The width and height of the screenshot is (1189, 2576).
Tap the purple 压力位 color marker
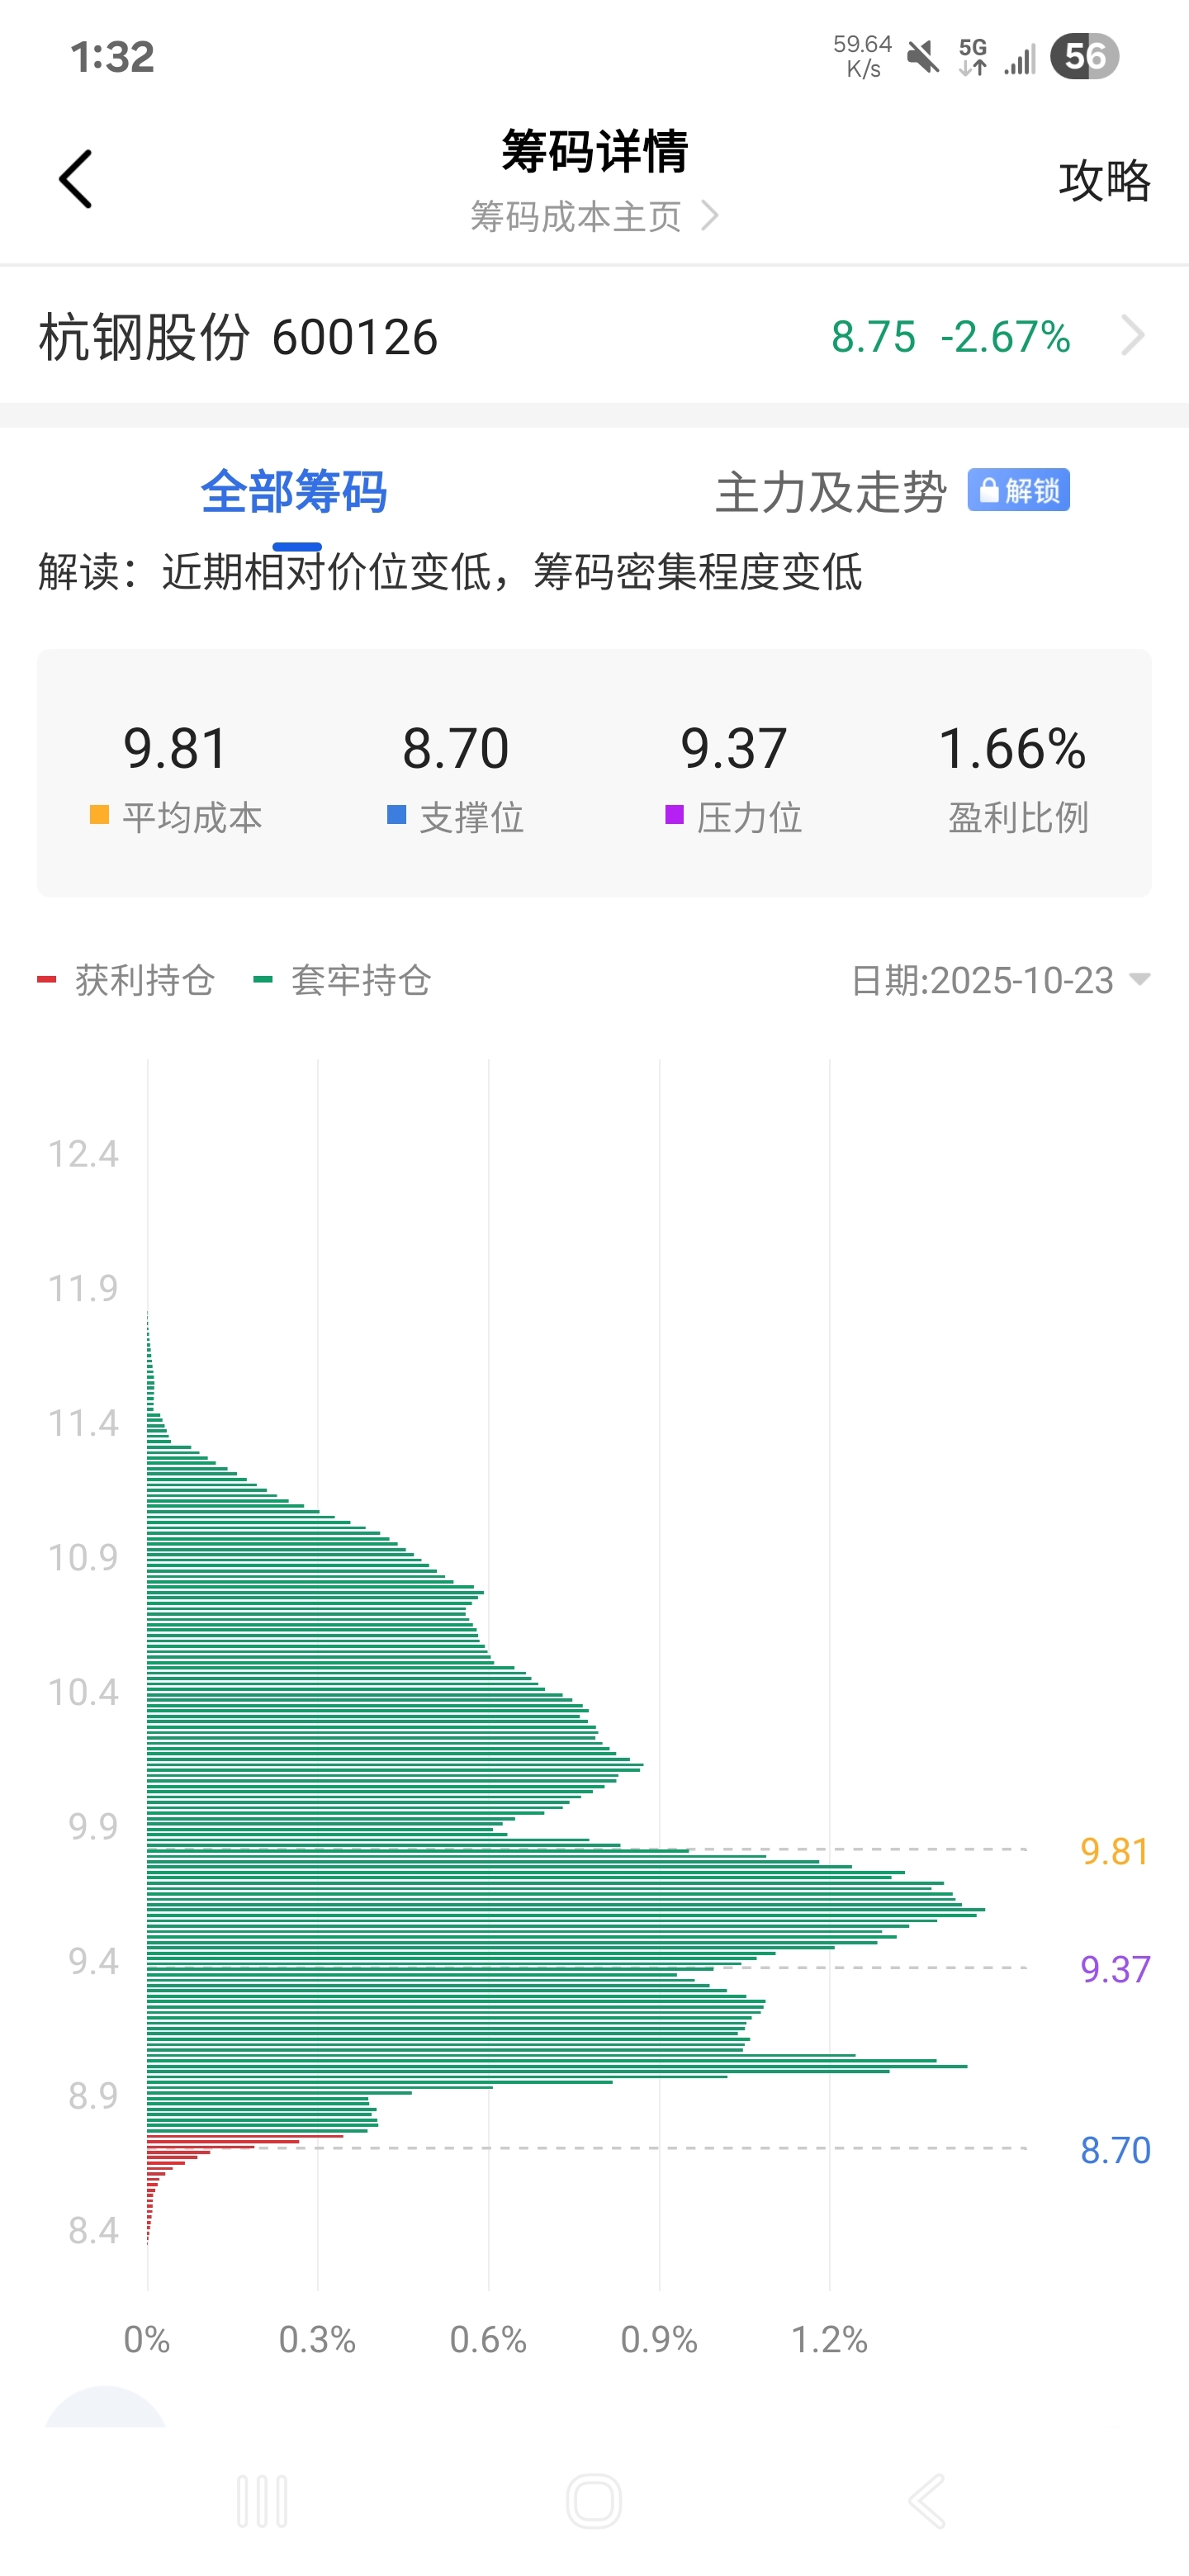click(x=674, y=815)
